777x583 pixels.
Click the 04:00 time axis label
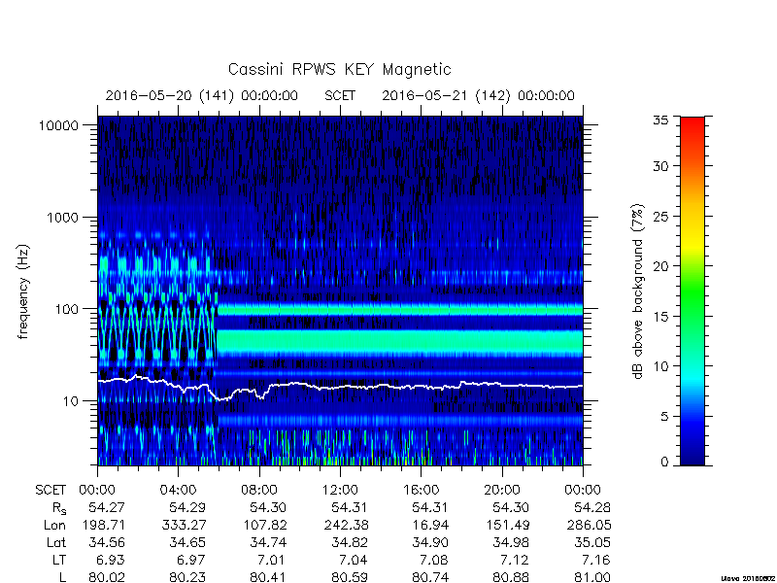(x=178, y=490)
